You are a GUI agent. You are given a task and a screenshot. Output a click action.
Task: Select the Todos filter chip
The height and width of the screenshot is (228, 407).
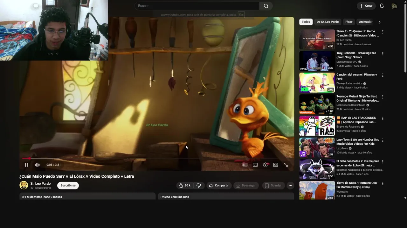coord(306,22)
